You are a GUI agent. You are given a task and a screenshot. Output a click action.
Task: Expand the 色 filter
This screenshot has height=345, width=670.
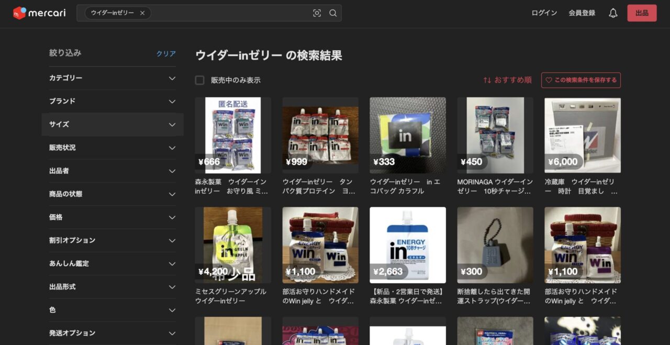(113, 310)
